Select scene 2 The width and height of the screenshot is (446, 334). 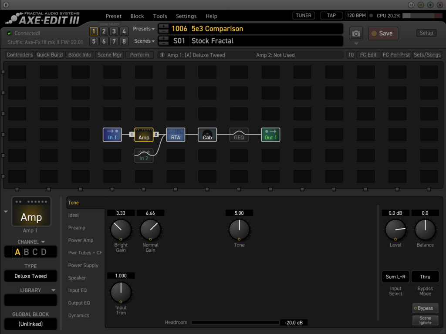pos(104,31)
